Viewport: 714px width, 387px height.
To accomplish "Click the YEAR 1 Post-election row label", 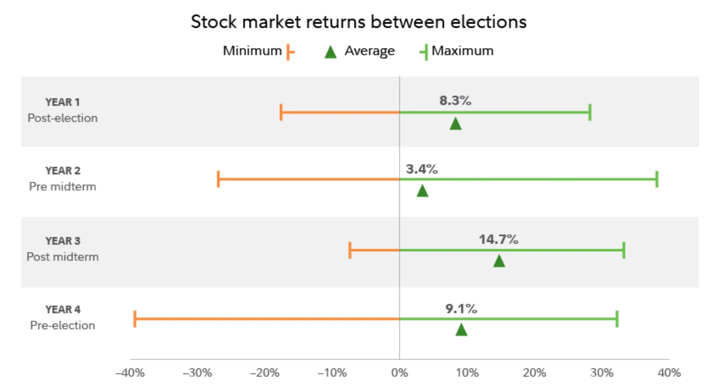I will (62, 110).
